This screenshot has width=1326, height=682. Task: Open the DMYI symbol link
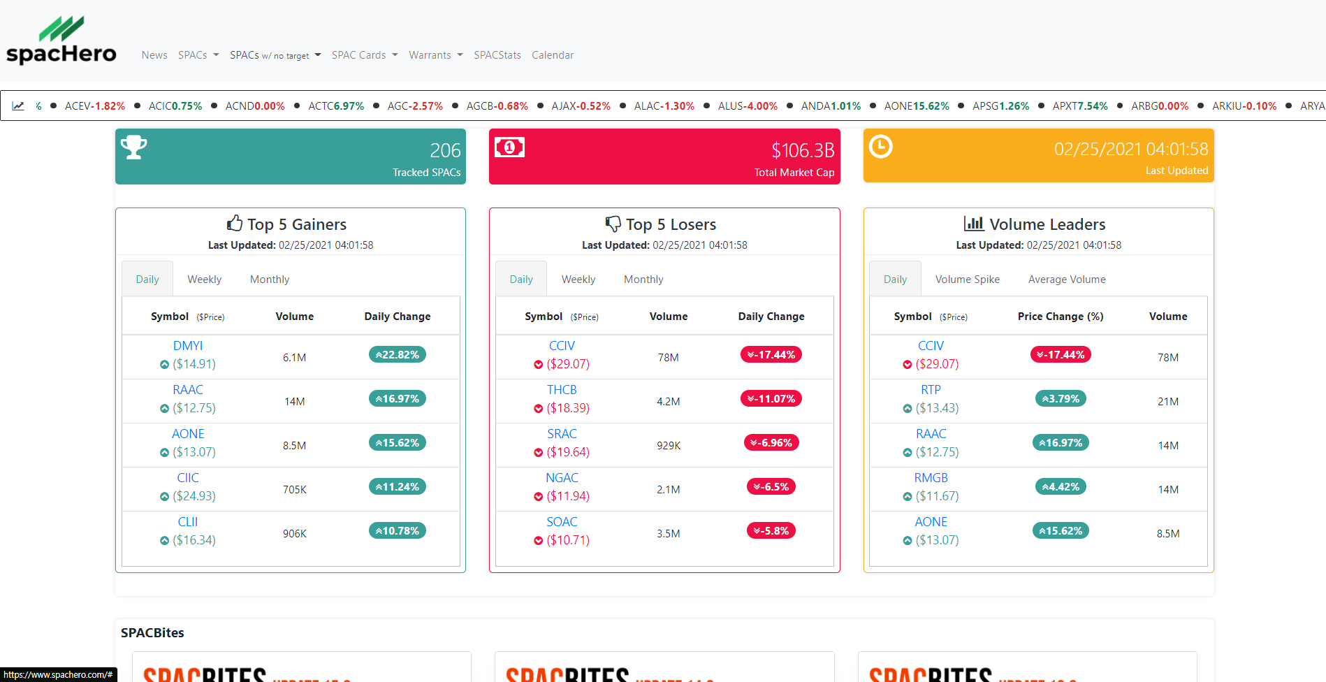pyautogui.click(x=188, y=346)
